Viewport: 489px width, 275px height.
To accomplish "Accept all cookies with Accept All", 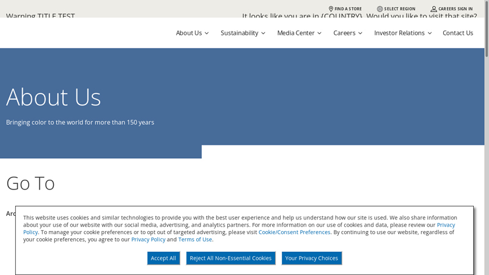I will (163, 258).
